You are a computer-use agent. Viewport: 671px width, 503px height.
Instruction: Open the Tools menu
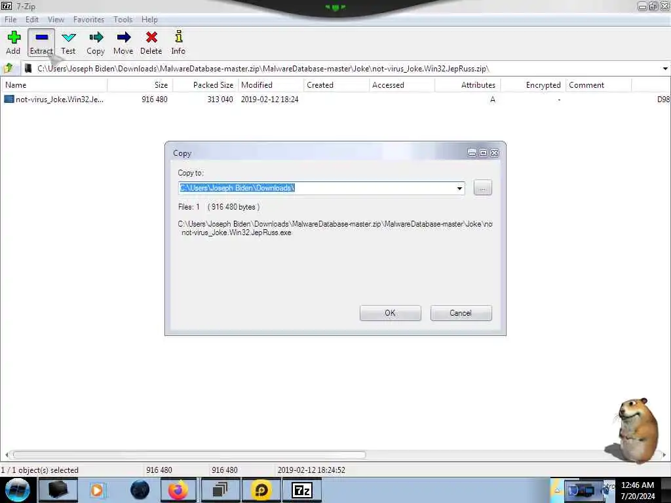click(x=123, y=20)
